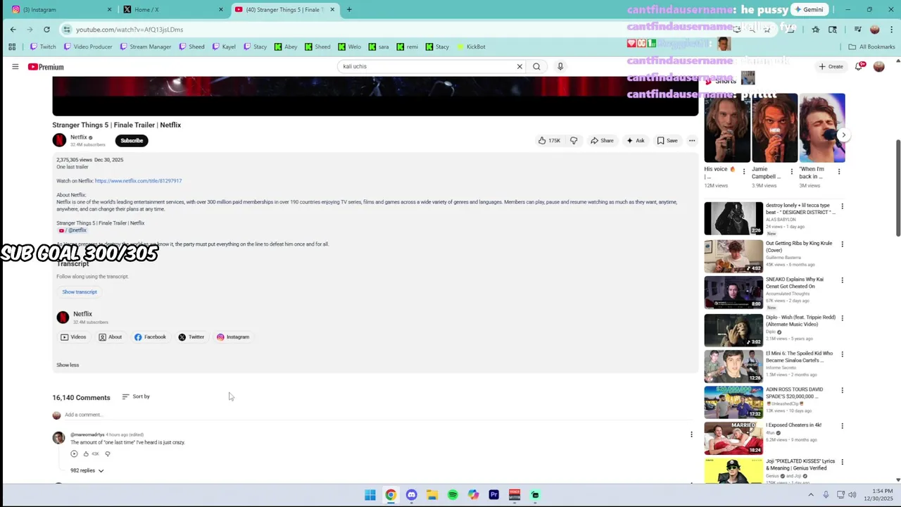Image resolution: width=901 pixels, height=507 pixels.
Task: Open 'Out Getting Ribs' video thumbnail
Action: tap(733, 255)
